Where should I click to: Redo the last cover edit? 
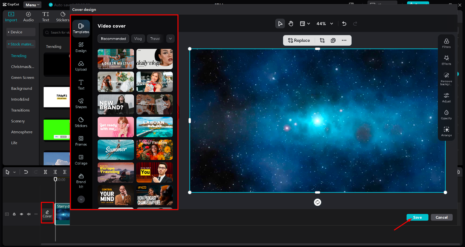[x=355, y=24]
